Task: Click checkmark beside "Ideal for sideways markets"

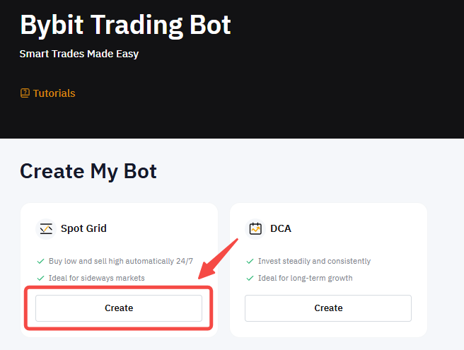Action: 40,278
